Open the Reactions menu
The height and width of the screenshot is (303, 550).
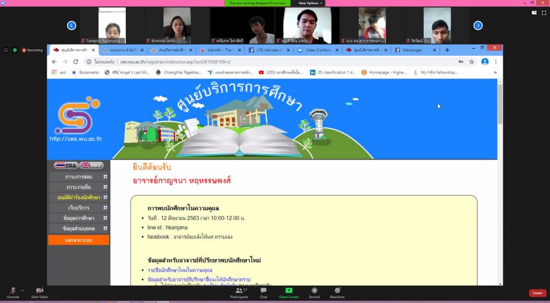point(337,291)
